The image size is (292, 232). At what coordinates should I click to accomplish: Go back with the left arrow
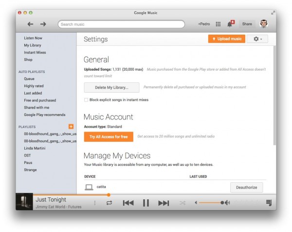(30, 24)
